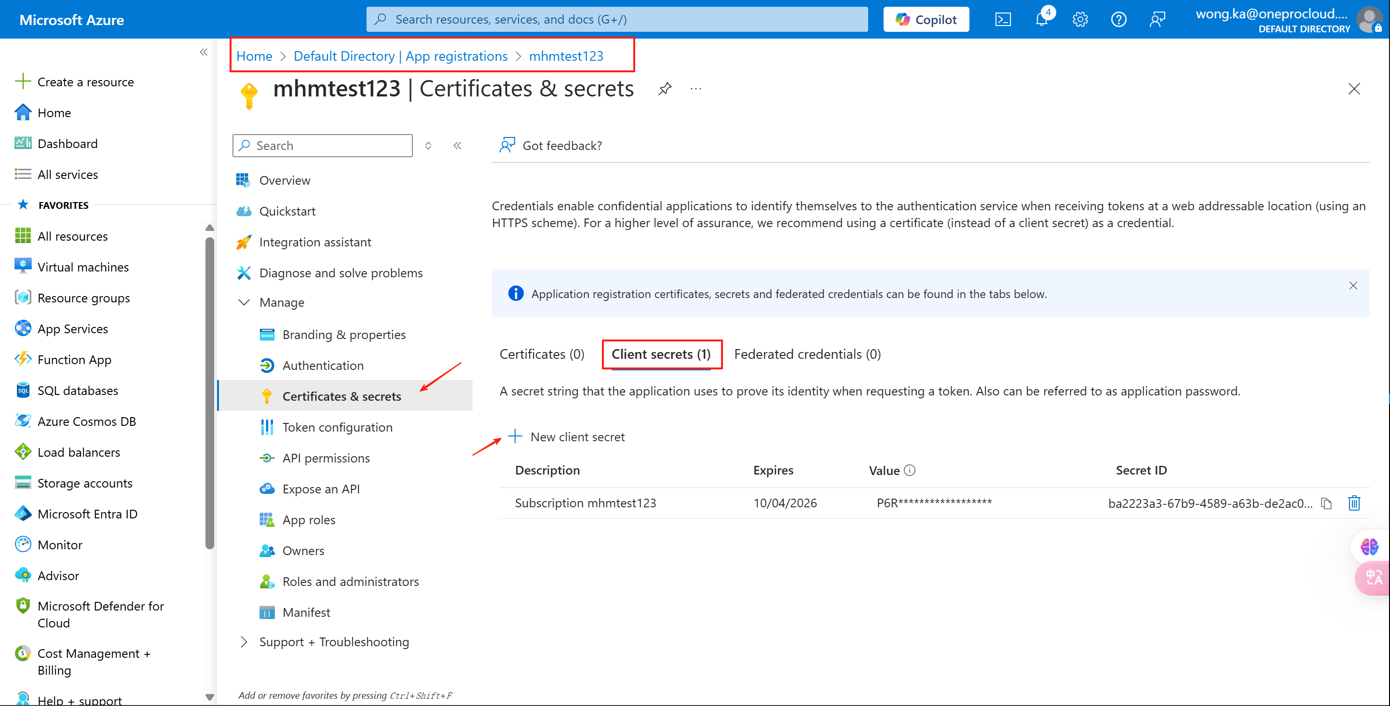Screen dimensions: 1390x706
Task: Toggle expand/collapse all menu groups
Action: (x=428, y=146)
